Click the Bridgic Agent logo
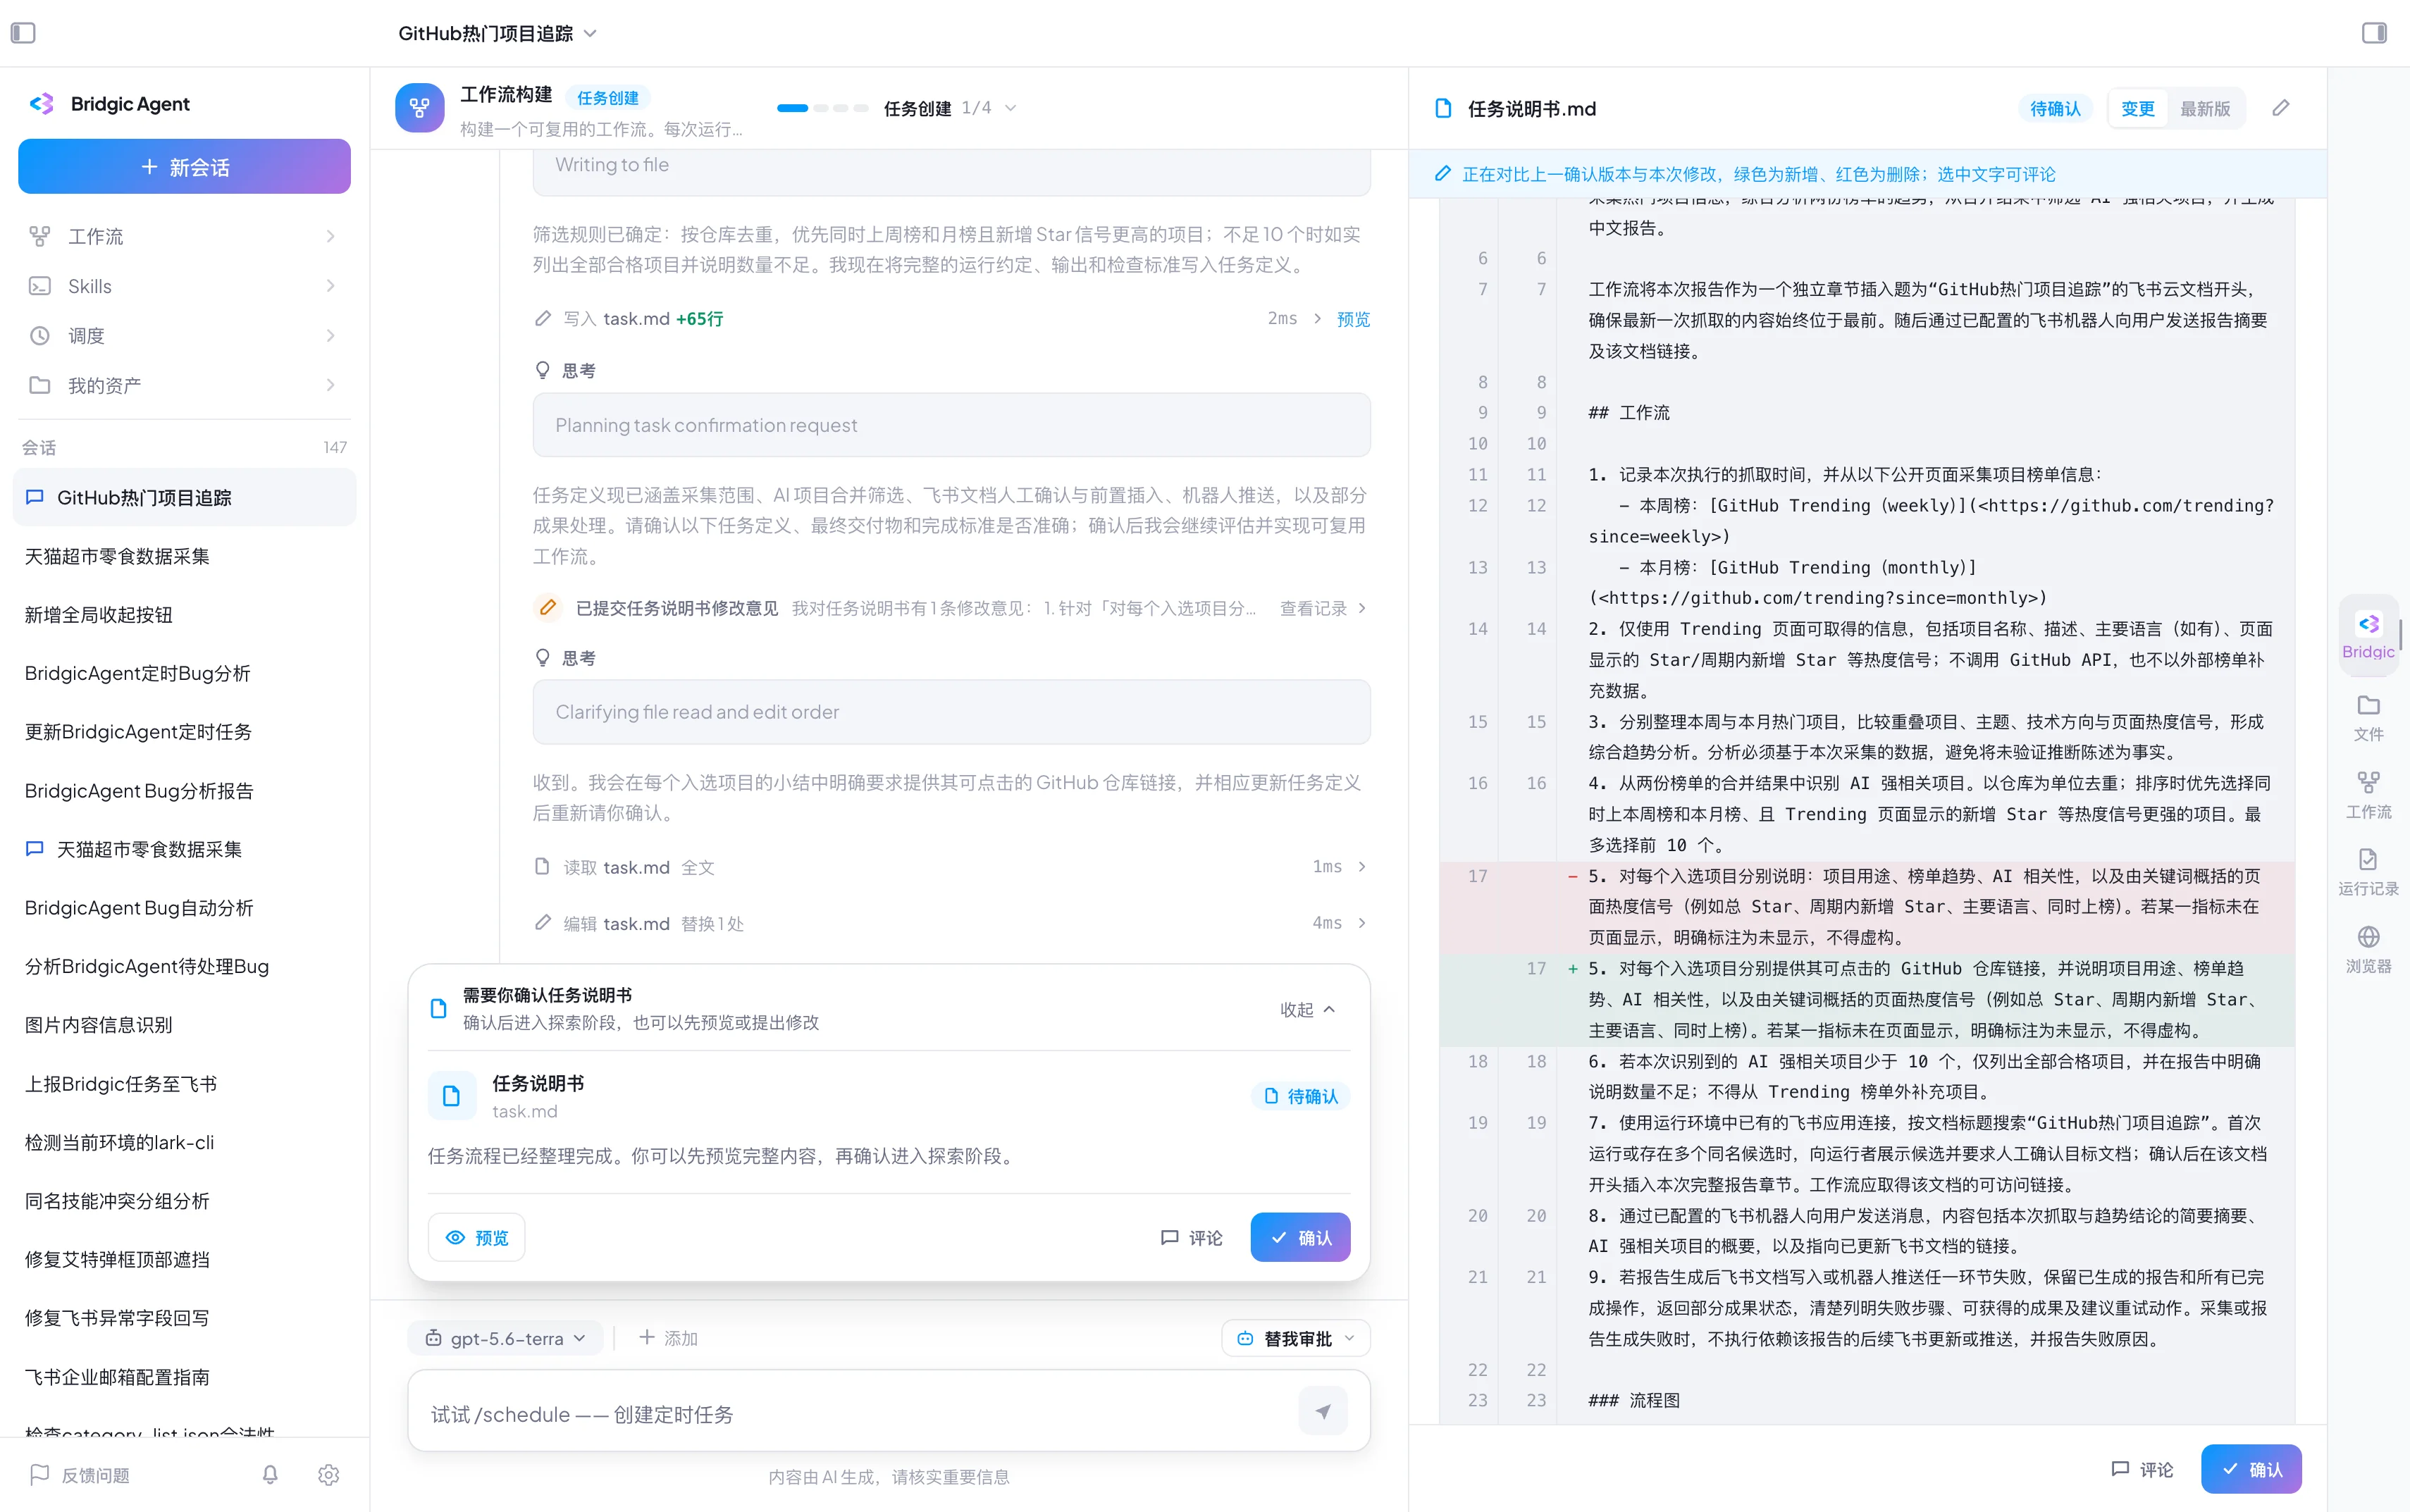The image size is (2410, 1512). click(42, 104)
